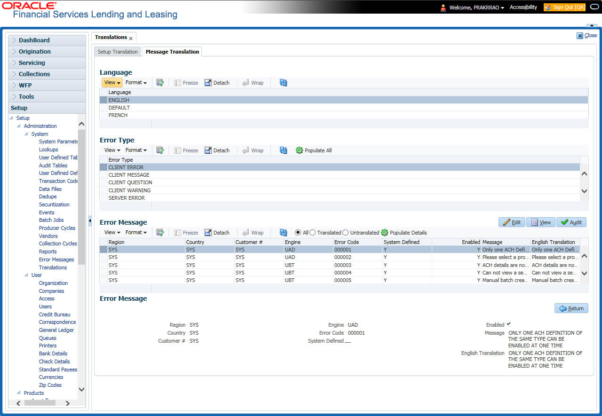
Task: Refresh the Error Type table
Action: (x=283, y=150)
